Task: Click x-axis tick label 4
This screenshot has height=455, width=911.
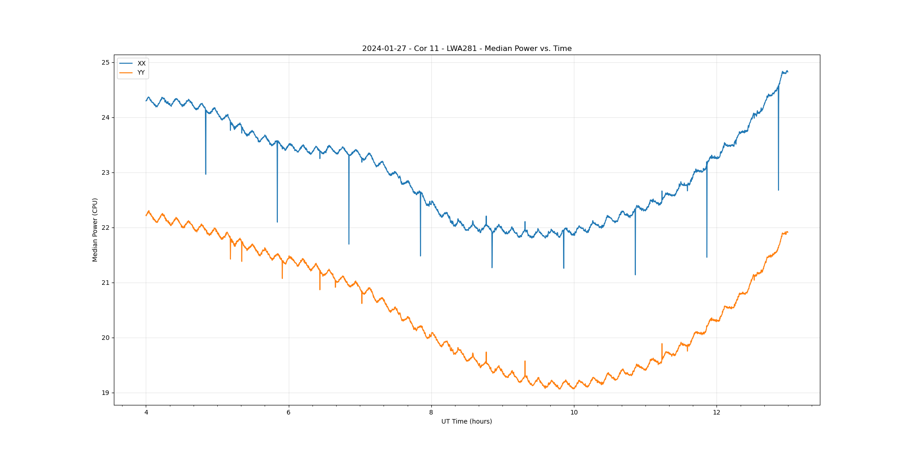Action: [146, 413]
